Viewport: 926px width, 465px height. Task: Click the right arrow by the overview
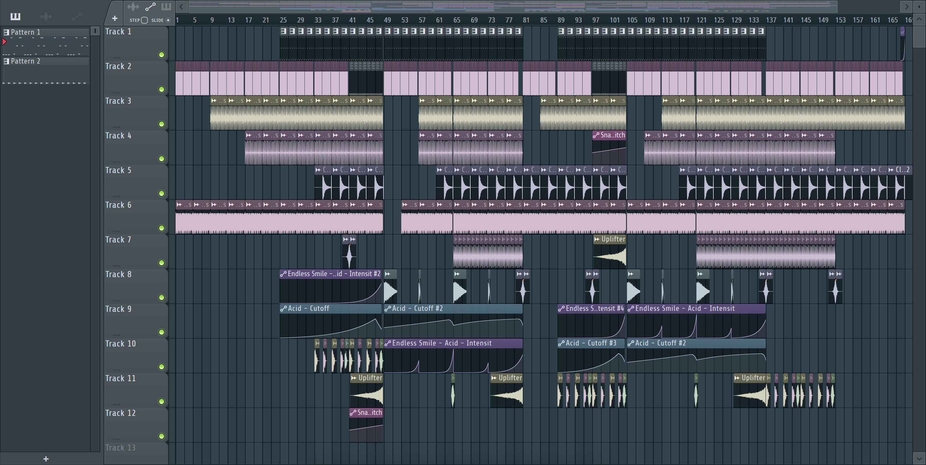tap(907, 6)
